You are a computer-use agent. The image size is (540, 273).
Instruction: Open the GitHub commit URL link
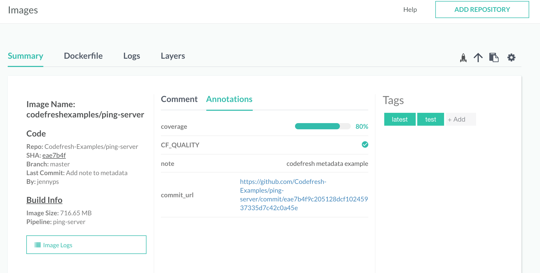(x=304, y=195)
